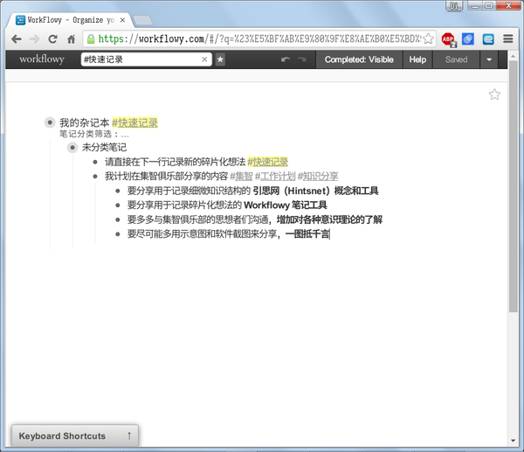
Task: Filter by the #工作计划 tag
Action: point(275,177)
